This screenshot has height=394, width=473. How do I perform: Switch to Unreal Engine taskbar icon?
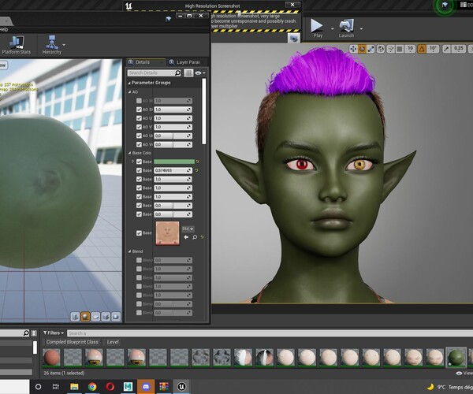[x=181, y=386]
